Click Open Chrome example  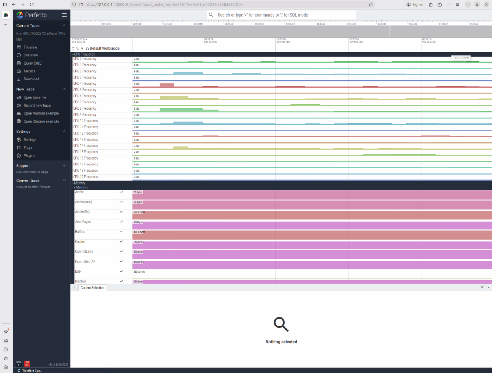(x=41, y=121)
